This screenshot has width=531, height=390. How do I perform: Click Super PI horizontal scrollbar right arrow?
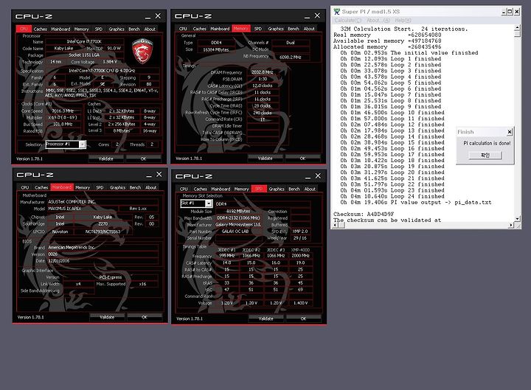pyautogui.click(x=511, y=225)
